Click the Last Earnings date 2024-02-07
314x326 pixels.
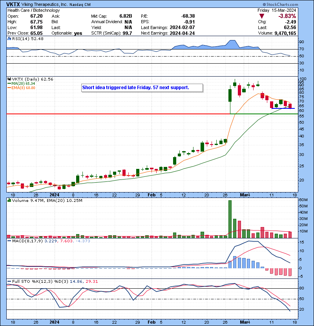(x=182, y=27)
